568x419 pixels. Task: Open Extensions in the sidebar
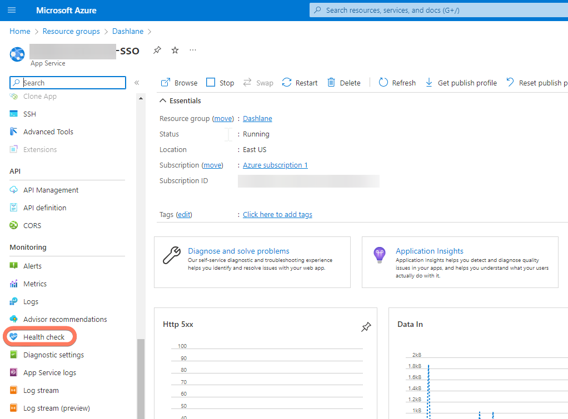coord(33,149)
